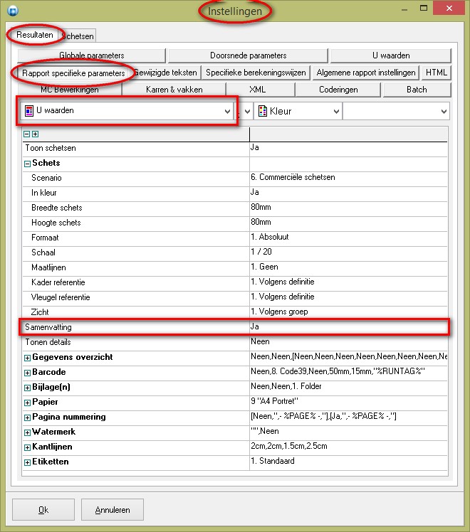Expand the Pagina nummering group

click(27, 417)
